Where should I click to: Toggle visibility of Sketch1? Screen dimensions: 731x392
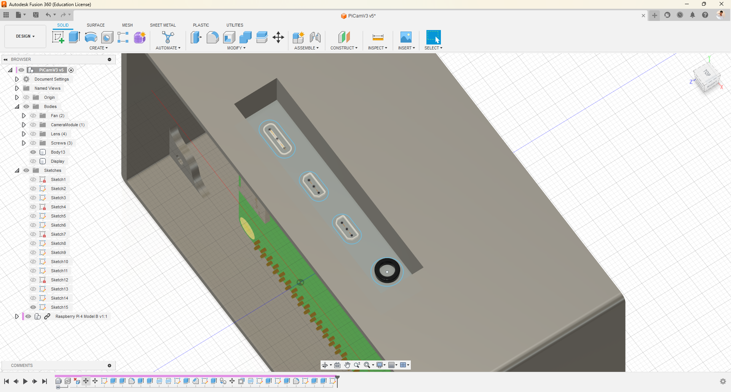coord(33,179)
